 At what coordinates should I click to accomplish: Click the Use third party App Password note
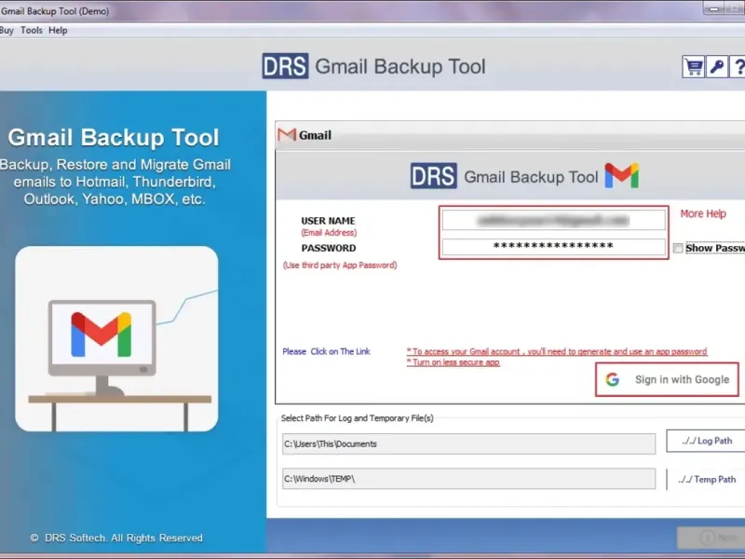pyautogui.click(x=340, y=266)
